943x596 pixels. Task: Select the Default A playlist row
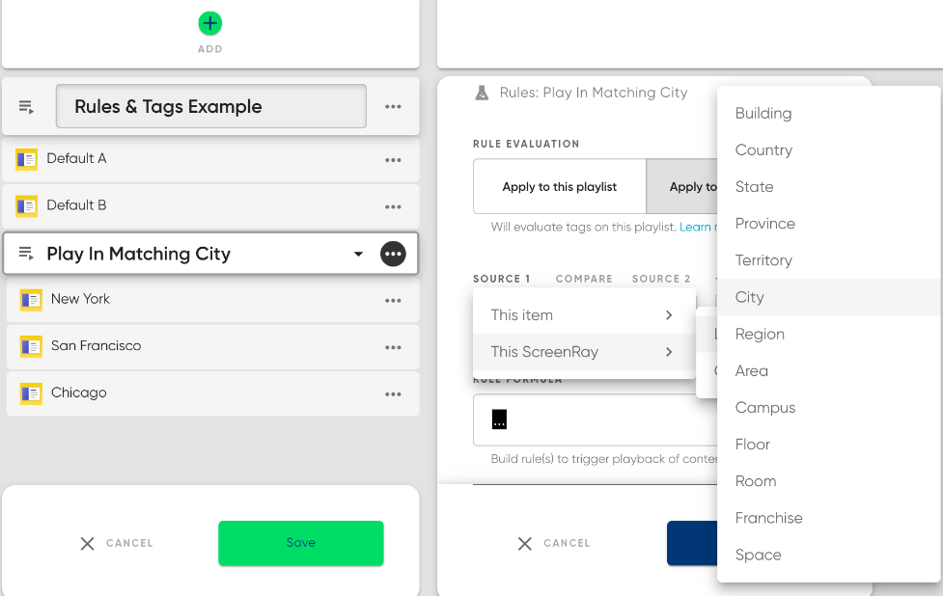point(210,159)
